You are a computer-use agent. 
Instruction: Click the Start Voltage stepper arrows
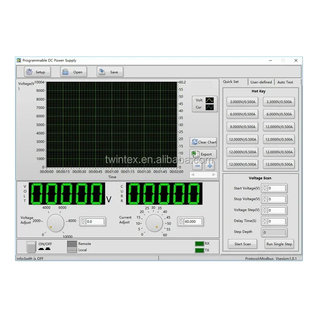(x=265, y=188)
